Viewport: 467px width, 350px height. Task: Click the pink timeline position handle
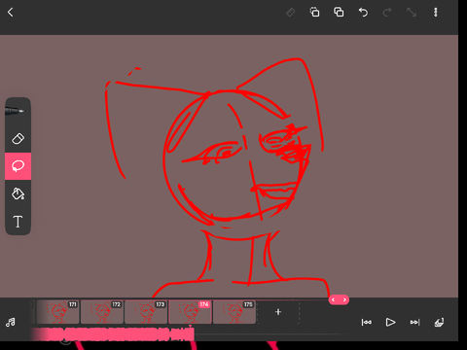(339, 299)
